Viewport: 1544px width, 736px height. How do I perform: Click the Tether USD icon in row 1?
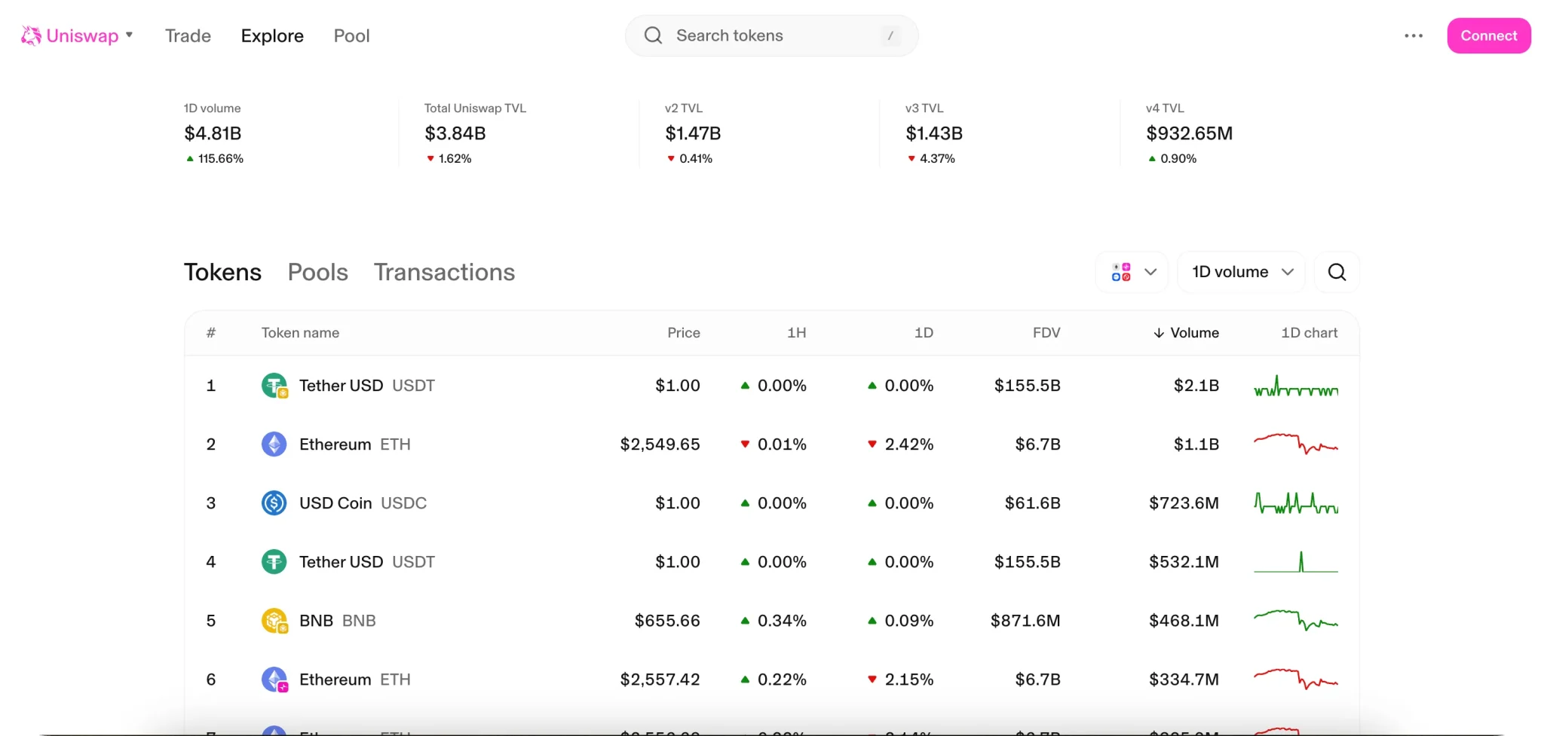274,386
